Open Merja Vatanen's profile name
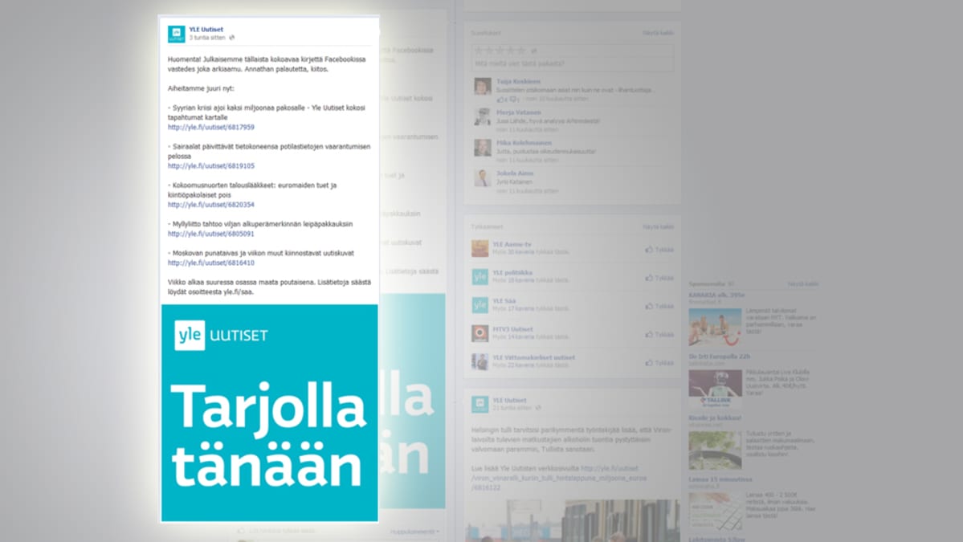 pyautogui.click(x=519, y=112)
